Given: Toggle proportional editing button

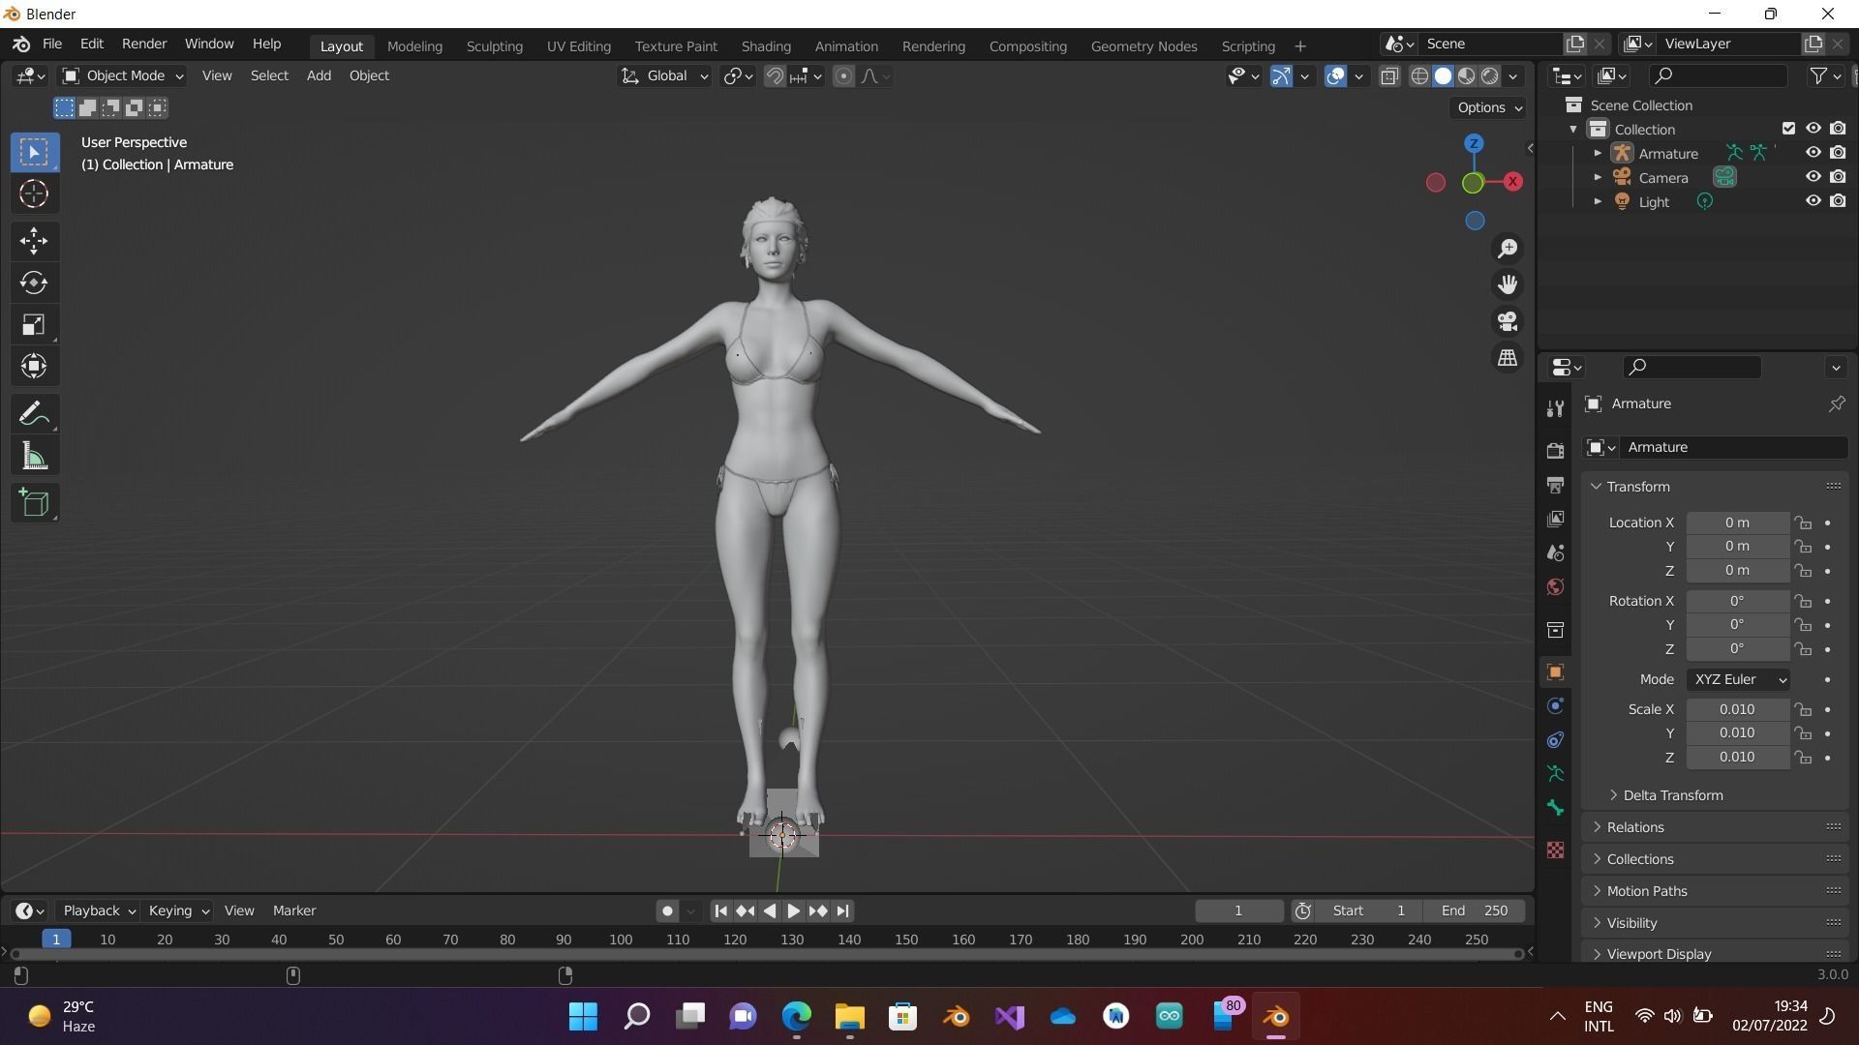Looking at the screenshot, I should pos(843,76).
